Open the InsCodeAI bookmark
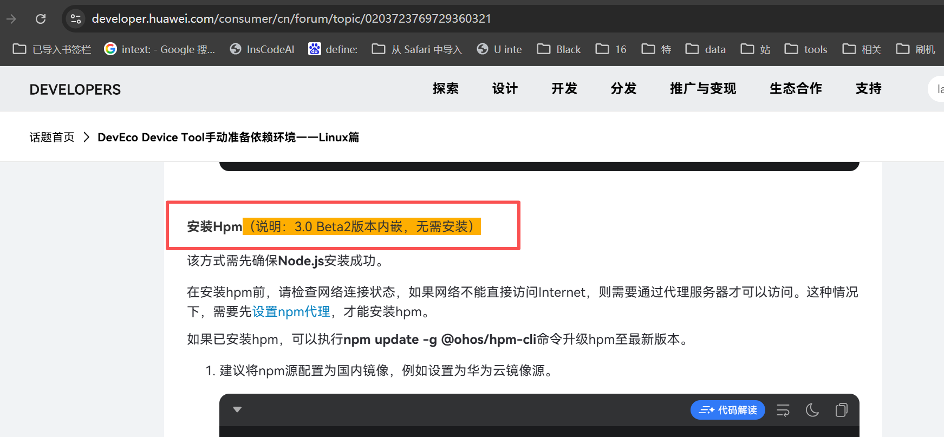The width and height of the screenshot is (944, 437). coord(262,49)
